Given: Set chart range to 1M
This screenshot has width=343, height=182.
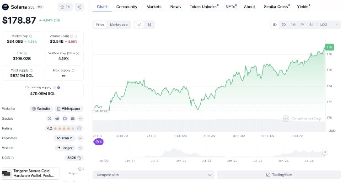Looking at the screenshot, I should coord(293,25).
